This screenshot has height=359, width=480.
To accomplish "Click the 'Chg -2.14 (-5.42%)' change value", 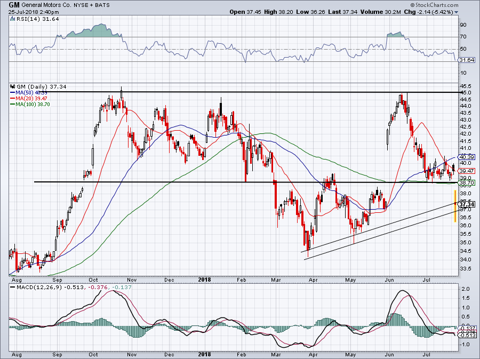I will pyautogui.click(x=428, y=12).
